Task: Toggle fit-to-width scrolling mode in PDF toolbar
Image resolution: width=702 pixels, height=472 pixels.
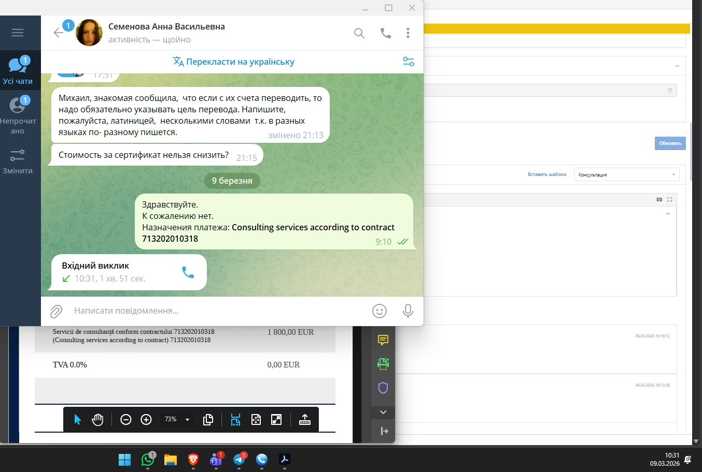Action: [235, 420]
